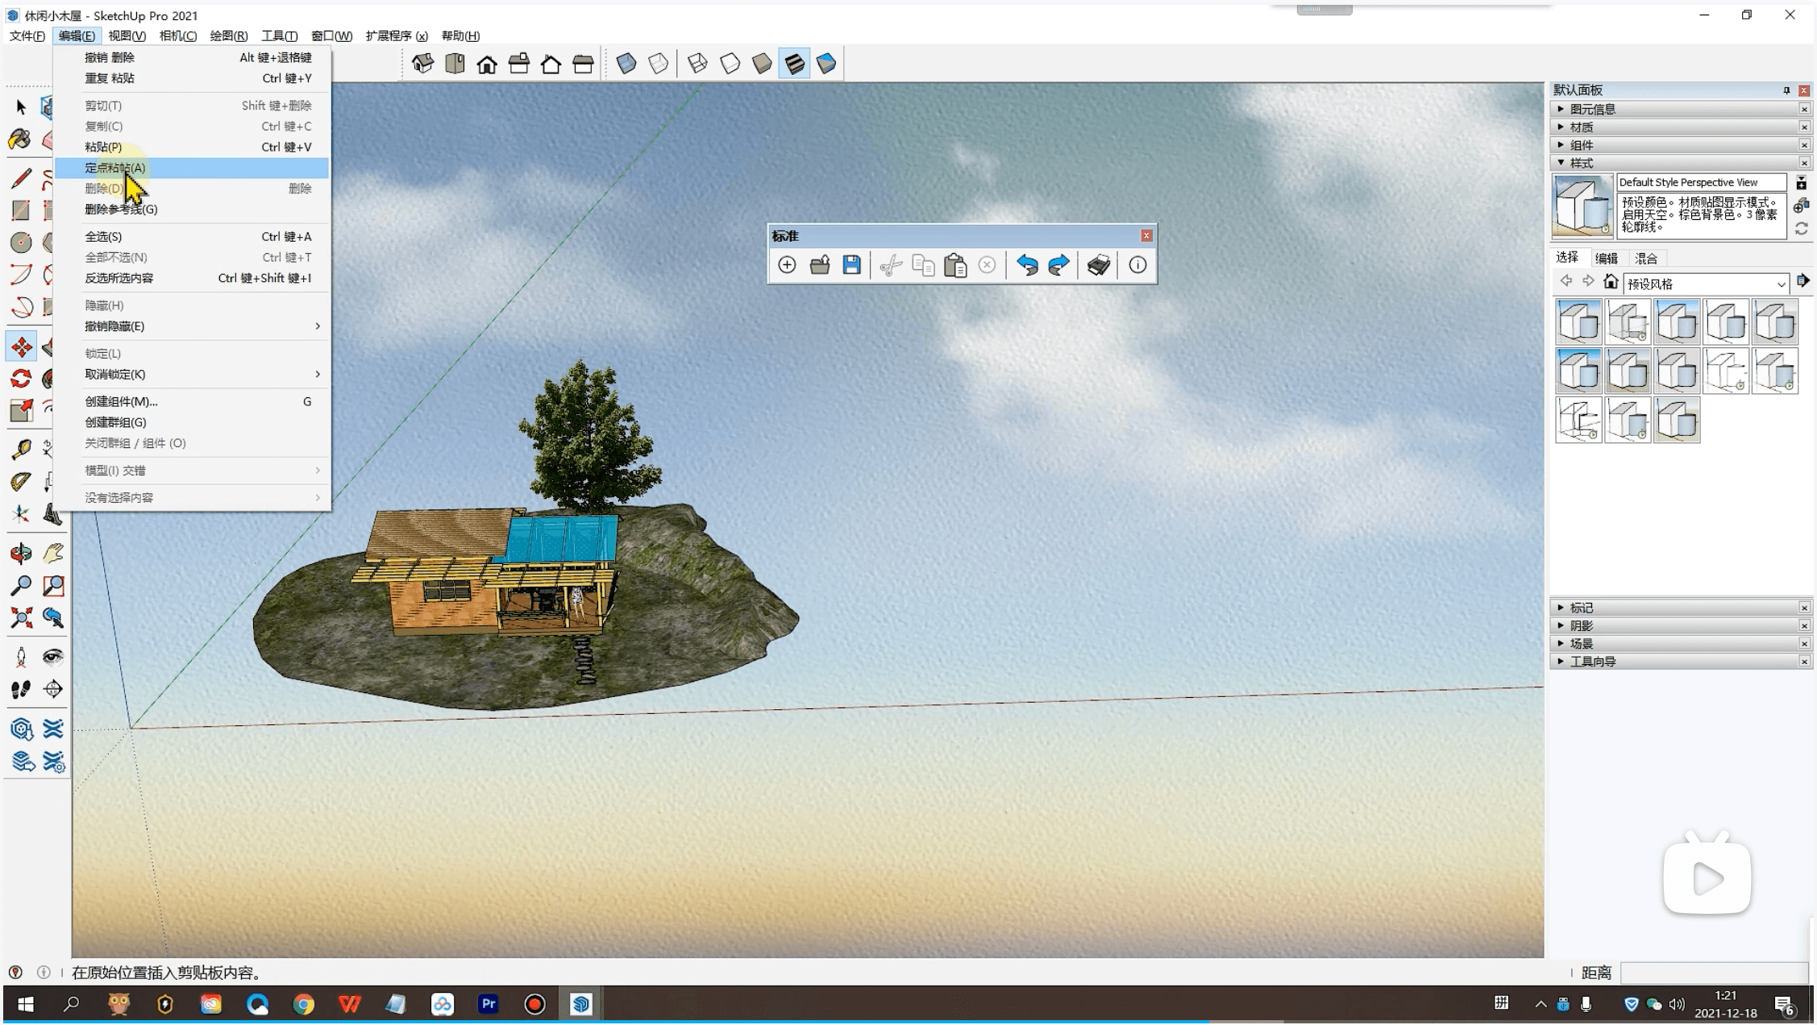
Task: Choose 定点粘贴(A) from the edit menu
Action: click(115, 168)
